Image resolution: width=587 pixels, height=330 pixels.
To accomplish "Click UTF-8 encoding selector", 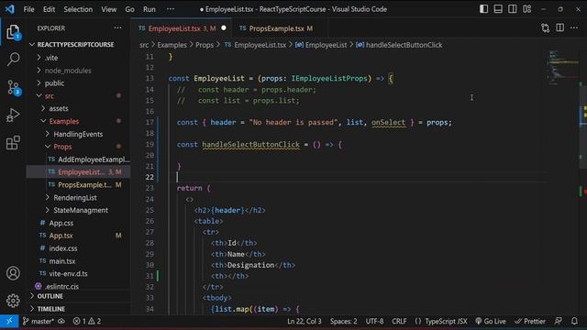I will (374, 322).
